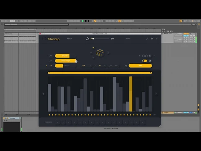Select the last preset slot

(x=142, y=122)
